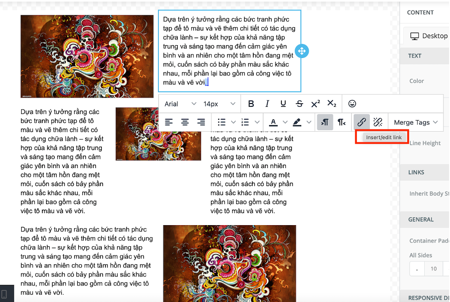Image resolution: width=450 pixels, height=302 pixels.
Task: Remove link with unlink icon
Action: tap(378, 122)
